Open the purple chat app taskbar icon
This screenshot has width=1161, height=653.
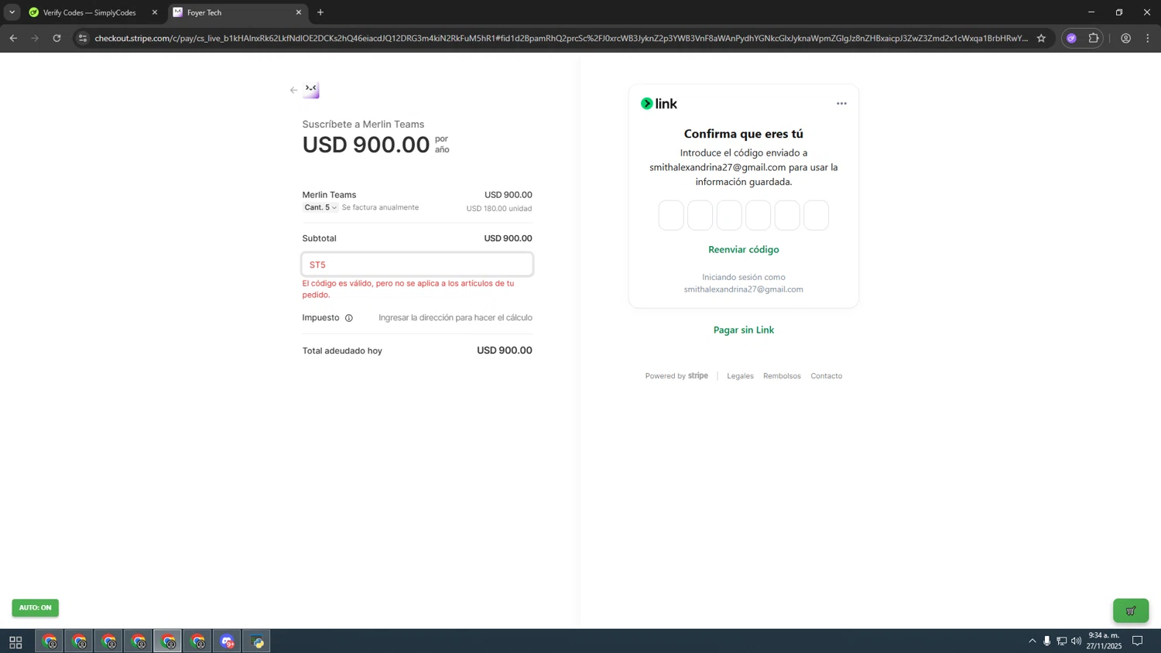[227, 641]
